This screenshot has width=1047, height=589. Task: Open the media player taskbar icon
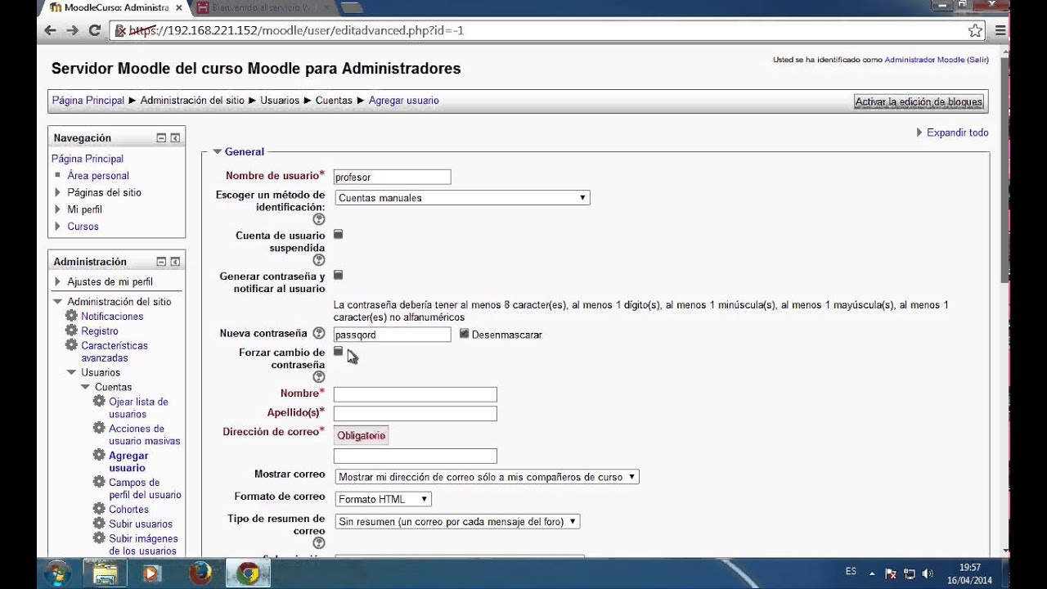pos(152,573)
